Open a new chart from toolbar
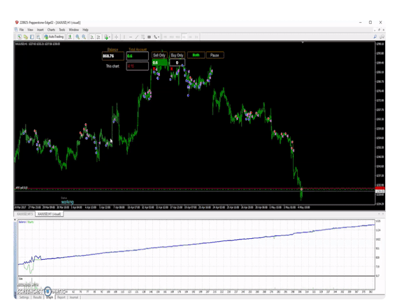Image resolution: width=395 pixels, height=308 pixels. coord(19,37)
